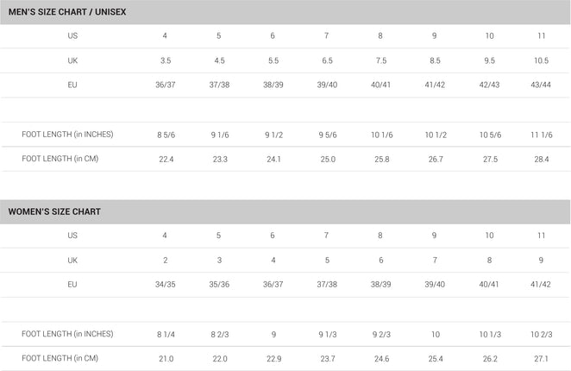
Task: Click men's FOOT LENGTH (in INCHES) row label
Action: (x=67, y=135)
